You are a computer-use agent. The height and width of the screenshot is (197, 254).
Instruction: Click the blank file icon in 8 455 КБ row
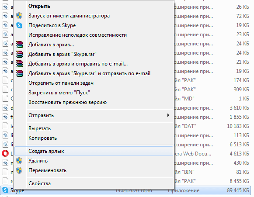[5, 181]
